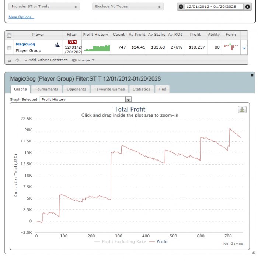Sort by the Player column header

point(38,35)
